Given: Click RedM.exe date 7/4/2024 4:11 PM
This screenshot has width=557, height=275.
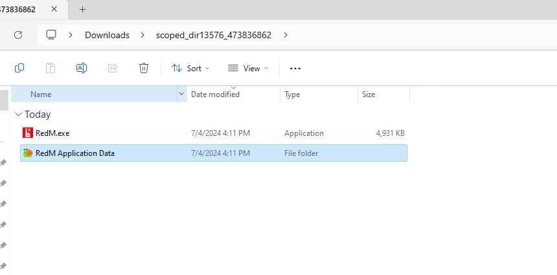Looking at the screenshot, I should [221, 133].
